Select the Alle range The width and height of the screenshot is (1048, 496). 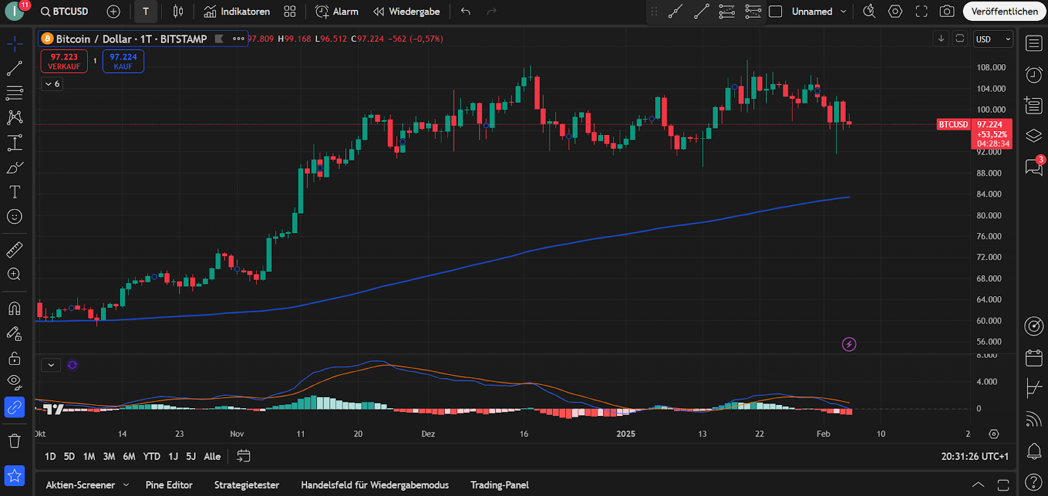(212, 457)
